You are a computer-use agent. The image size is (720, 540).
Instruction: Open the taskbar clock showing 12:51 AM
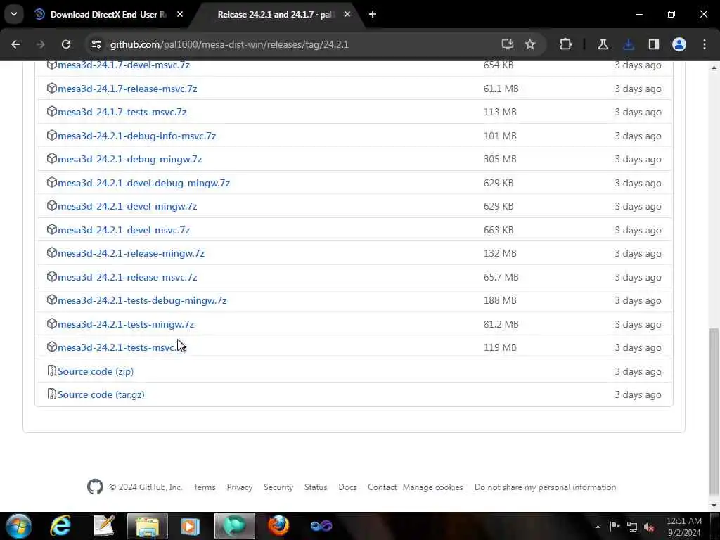tap(684, 527)
